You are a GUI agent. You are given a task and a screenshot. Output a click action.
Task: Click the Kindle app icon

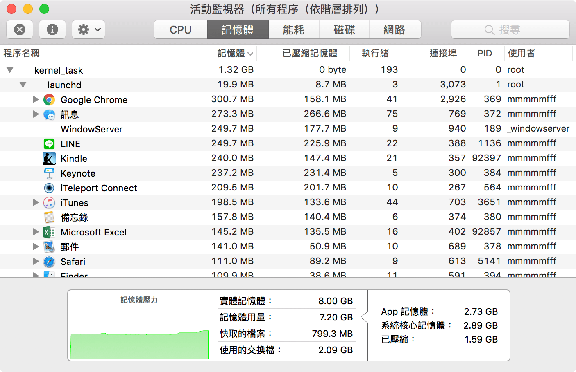click(49, 159)
